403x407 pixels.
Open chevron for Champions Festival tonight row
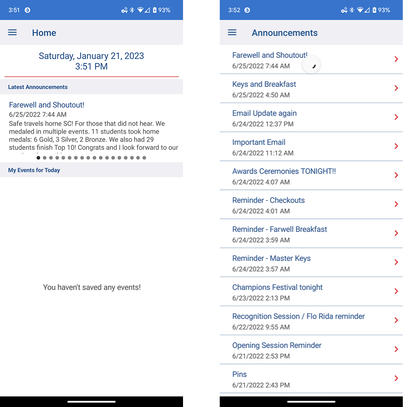396,291
